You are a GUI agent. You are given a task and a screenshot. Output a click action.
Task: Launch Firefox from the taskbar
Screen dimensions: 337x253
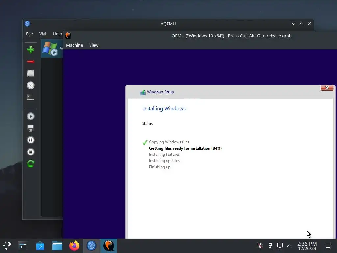click(74, 246)
